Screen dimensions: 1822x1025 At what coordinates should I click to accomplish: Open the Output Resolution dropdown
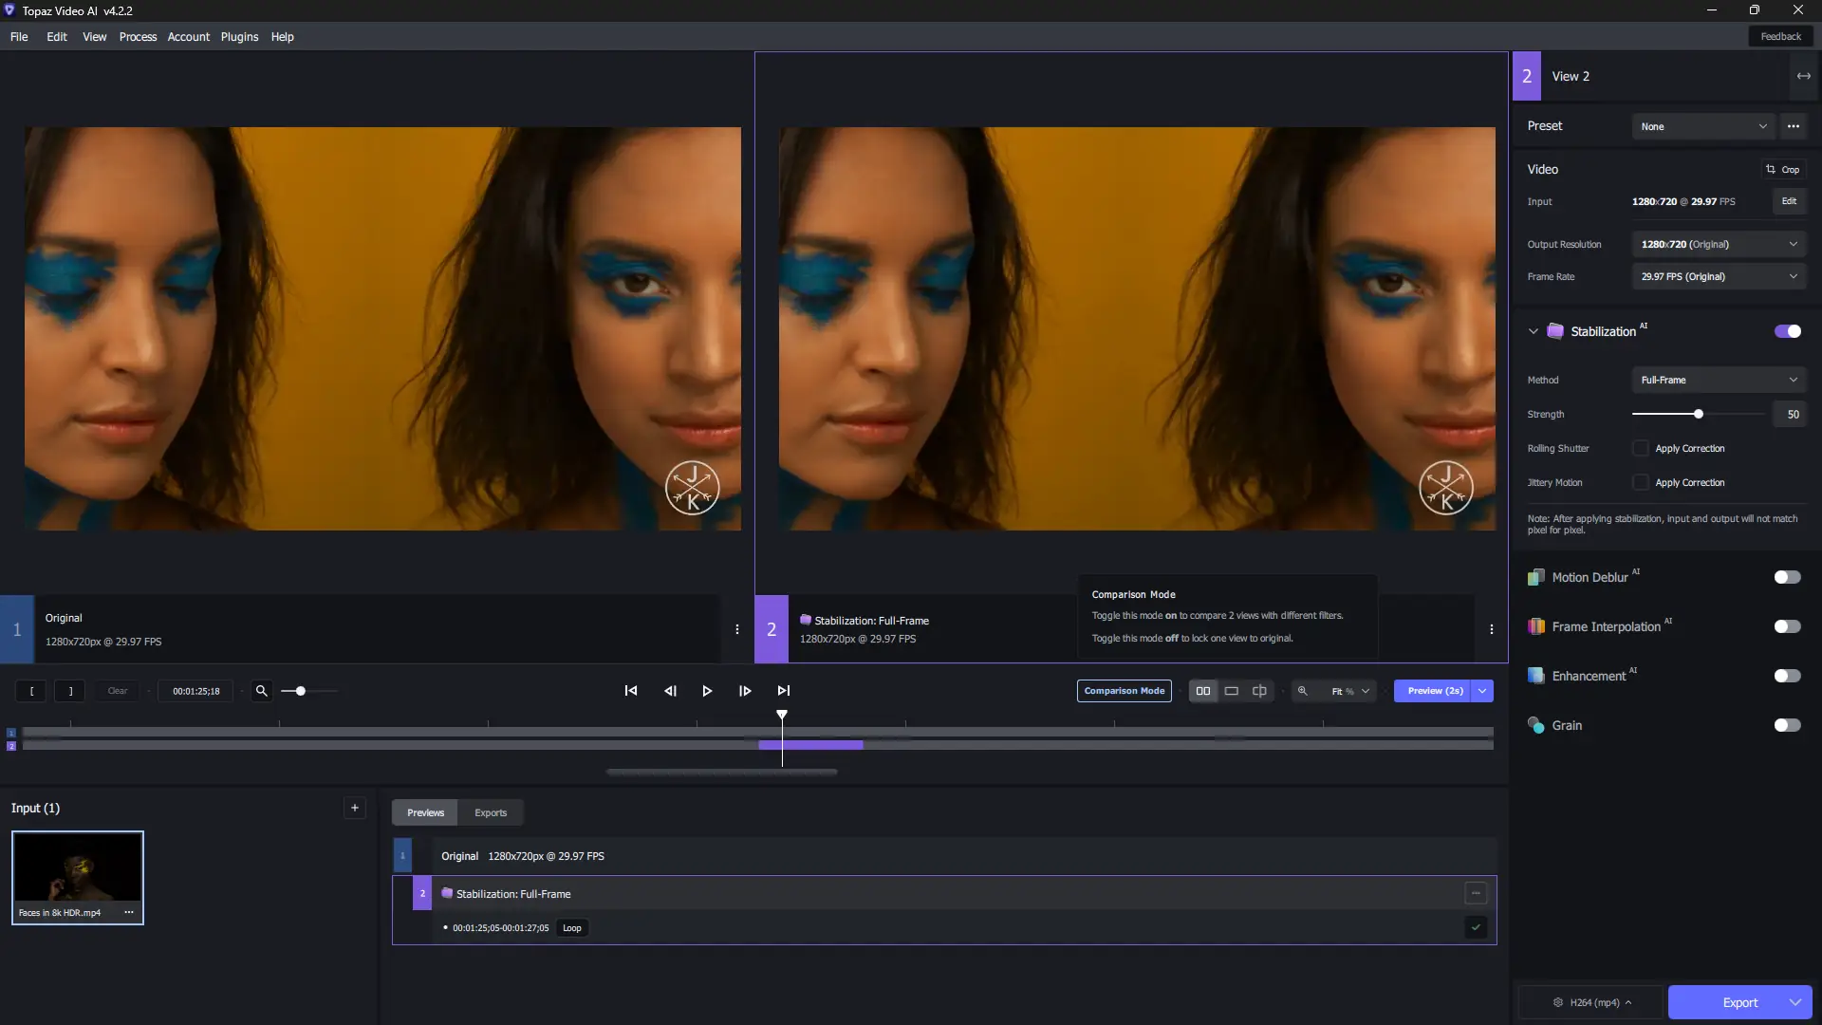point(1718,244)
